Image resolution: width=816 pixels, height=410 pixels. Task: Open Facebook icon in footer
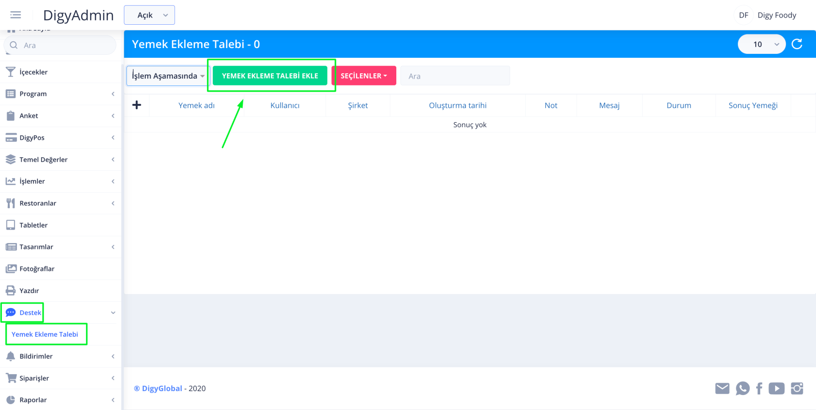click(759, 388)
